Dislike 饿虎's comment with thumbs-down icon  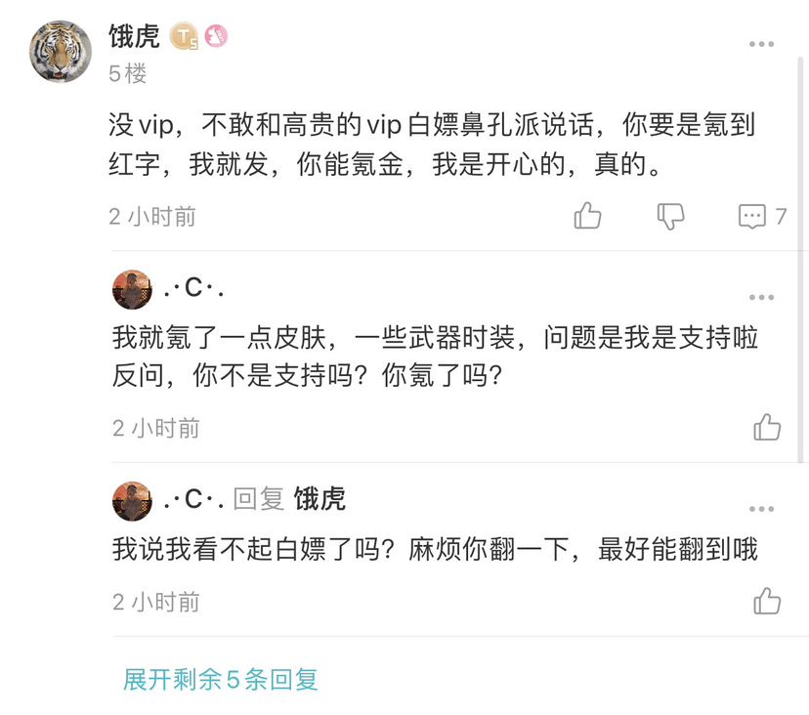coord(670,216)
